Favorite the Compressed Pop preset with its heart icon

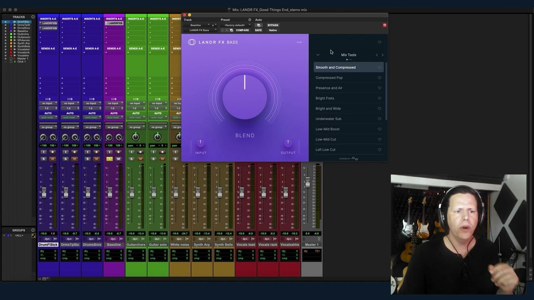(379, 78)
